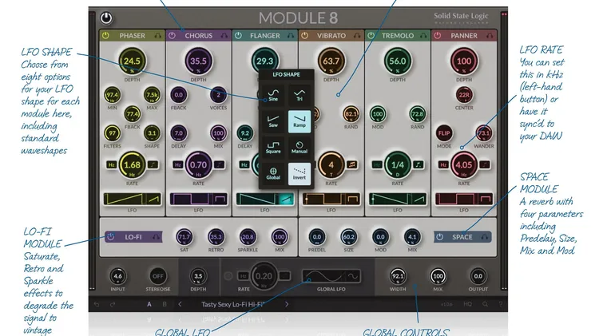Open the preset name Tasty Sexy Lo-Fi Hi-Fi

click(x=233, y=304)
